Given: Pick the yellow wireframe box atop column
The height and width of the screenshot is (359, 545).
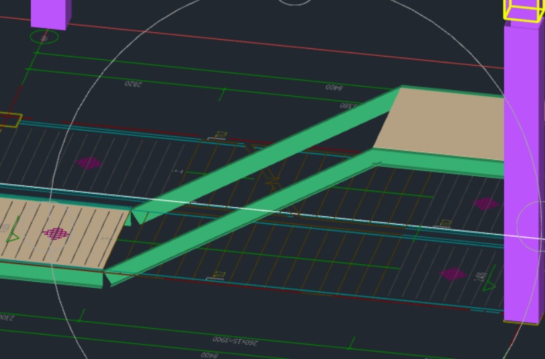Looking at the screenshot, I should point(524,11).
